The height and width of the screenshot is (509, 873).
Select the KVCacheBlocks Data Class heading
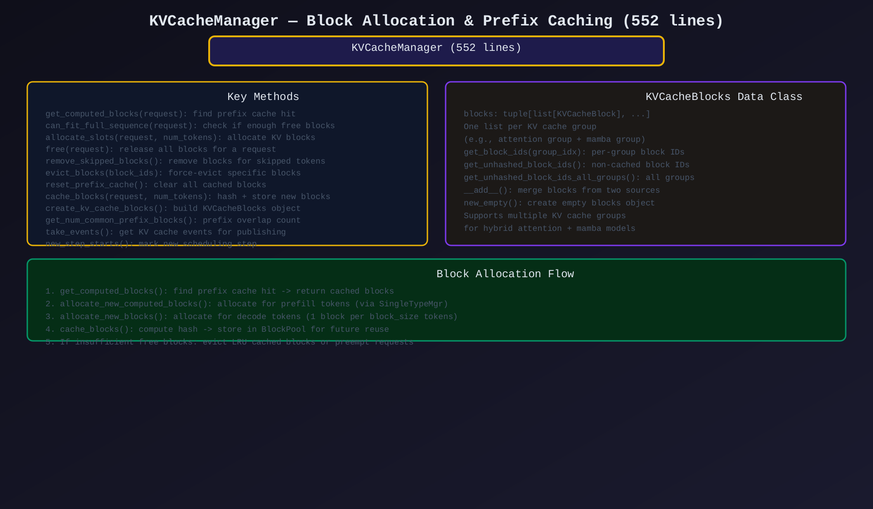click(x=723, y=96)
